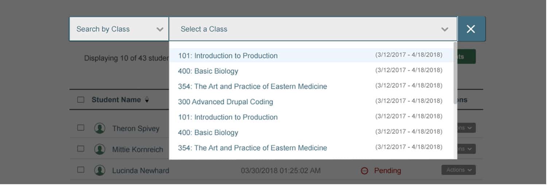The height and width of the screenshot is (185, 547).
Task: Sort by Student Name arrow icon
Action: pos(147,100)
